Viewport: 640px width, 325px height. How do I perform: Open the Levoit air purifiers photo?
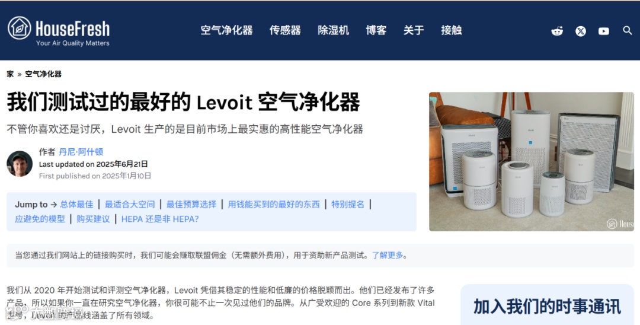pos(532,161)
